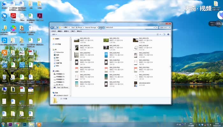Open the 文件(F) menu
Viewport: 223px width, 127px height.
click(54, 31)
